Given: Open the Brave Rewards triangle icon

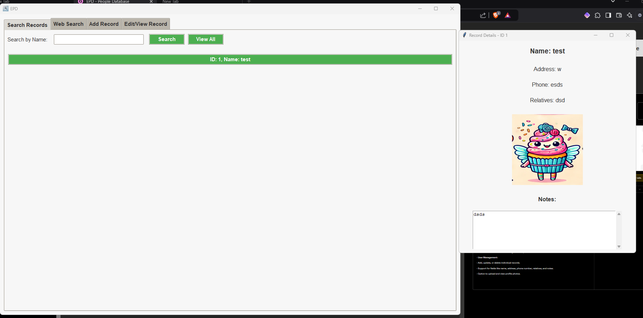Looking at the screenshot, I should coord(508,15).
